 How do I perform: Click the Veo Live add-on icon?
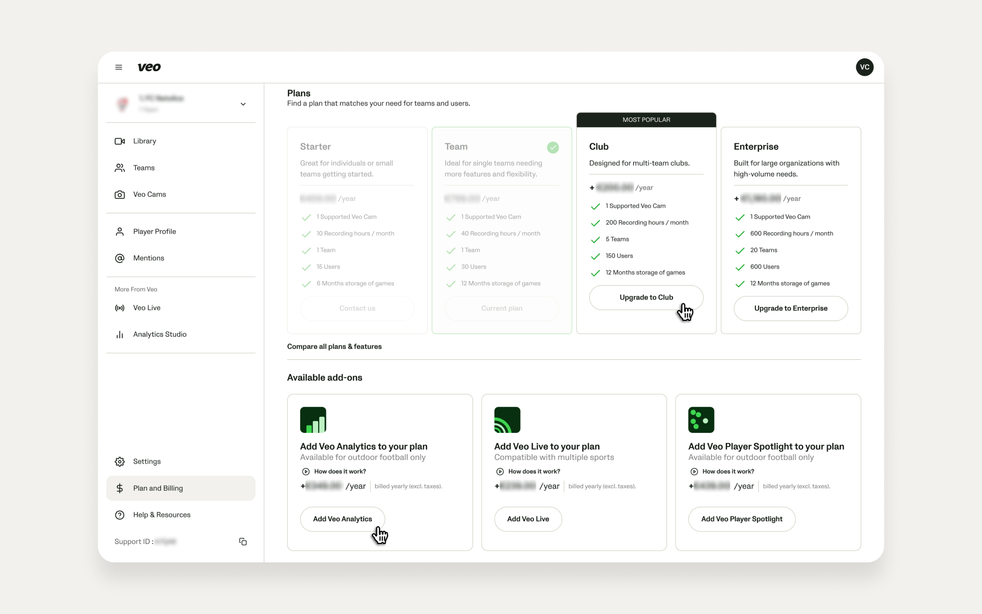click(x=507, y=420)
